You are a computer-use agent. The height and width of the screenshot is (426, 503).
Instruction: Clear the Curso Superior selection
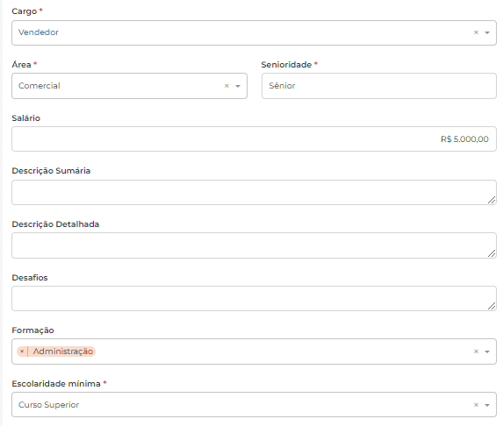click(x=476, y=405)
